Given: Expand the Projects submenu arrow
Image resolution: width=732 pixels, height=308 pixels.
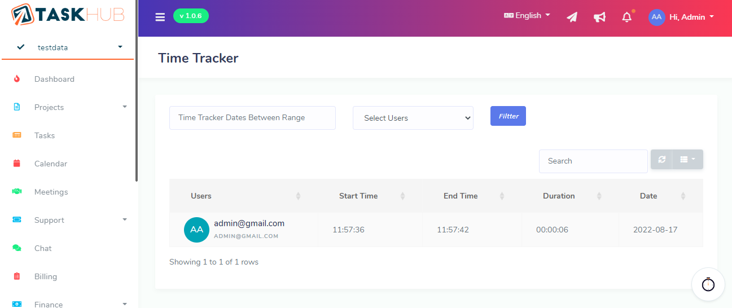Looking at the screenshot, I should pyautogui.click(x=125, y=107).
